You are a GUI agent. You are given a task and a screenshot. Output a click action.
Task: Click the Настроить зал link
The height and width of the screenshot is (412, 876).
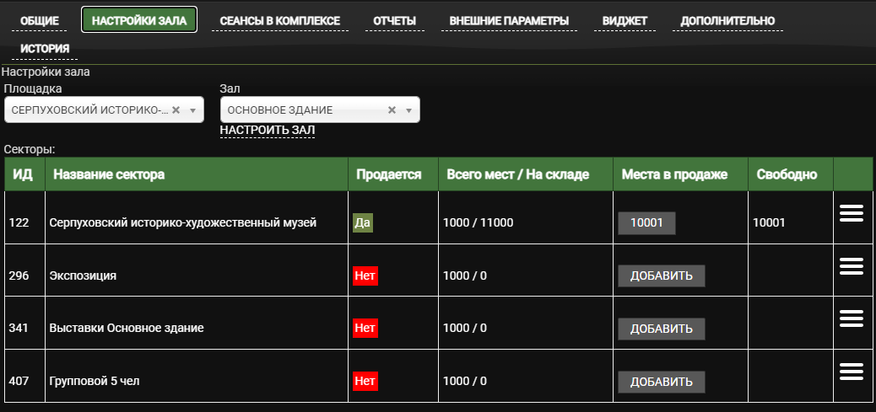click(x=267, y=130)
